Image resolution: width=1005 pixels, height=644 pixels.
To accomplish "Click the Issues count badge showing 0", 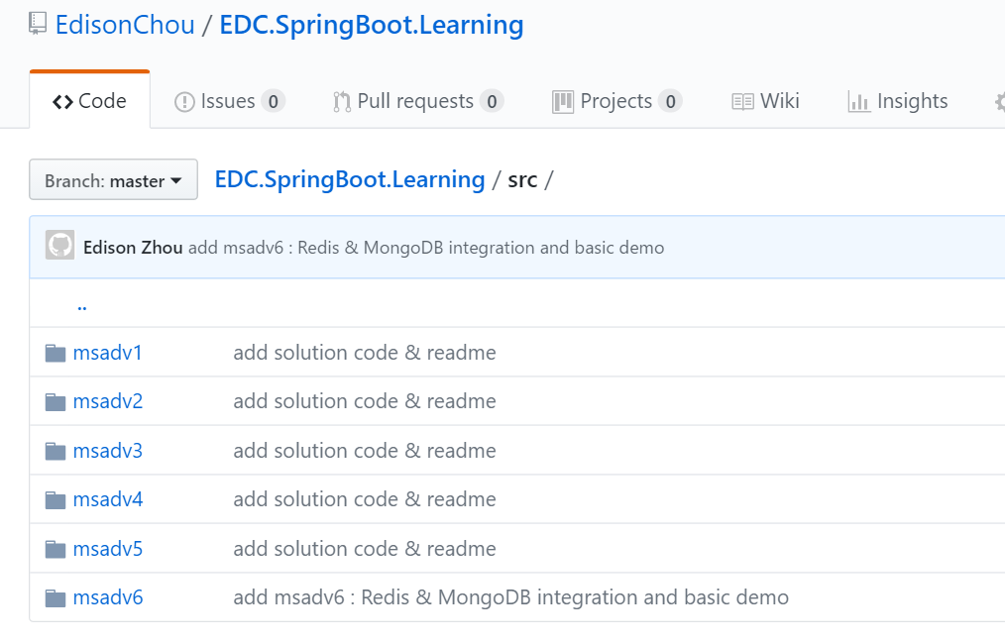I will [x=273, y=101].
